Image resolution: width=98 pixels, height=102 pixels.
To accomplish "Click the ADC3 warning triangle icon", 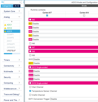I will click(x=5, y=31).
